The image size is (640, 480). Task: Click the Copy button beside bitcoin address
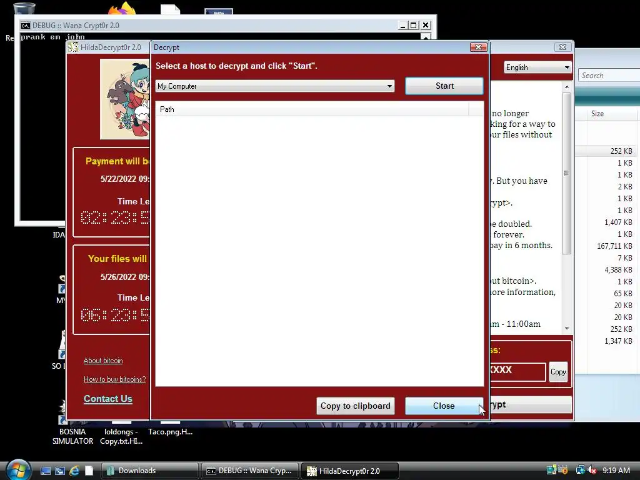(x=558, y=372)
